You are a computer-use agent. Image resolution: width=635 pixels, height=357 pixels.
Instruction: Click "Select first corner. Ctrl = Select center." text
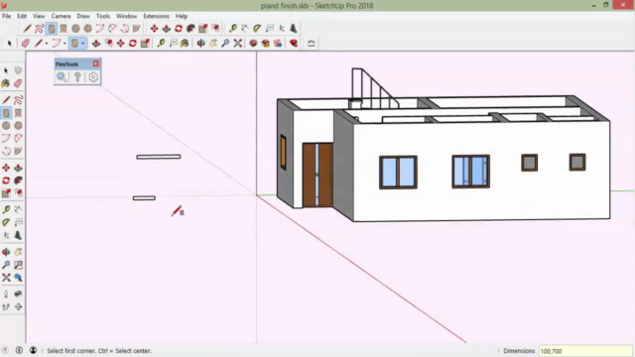click(x=99, y=350)
